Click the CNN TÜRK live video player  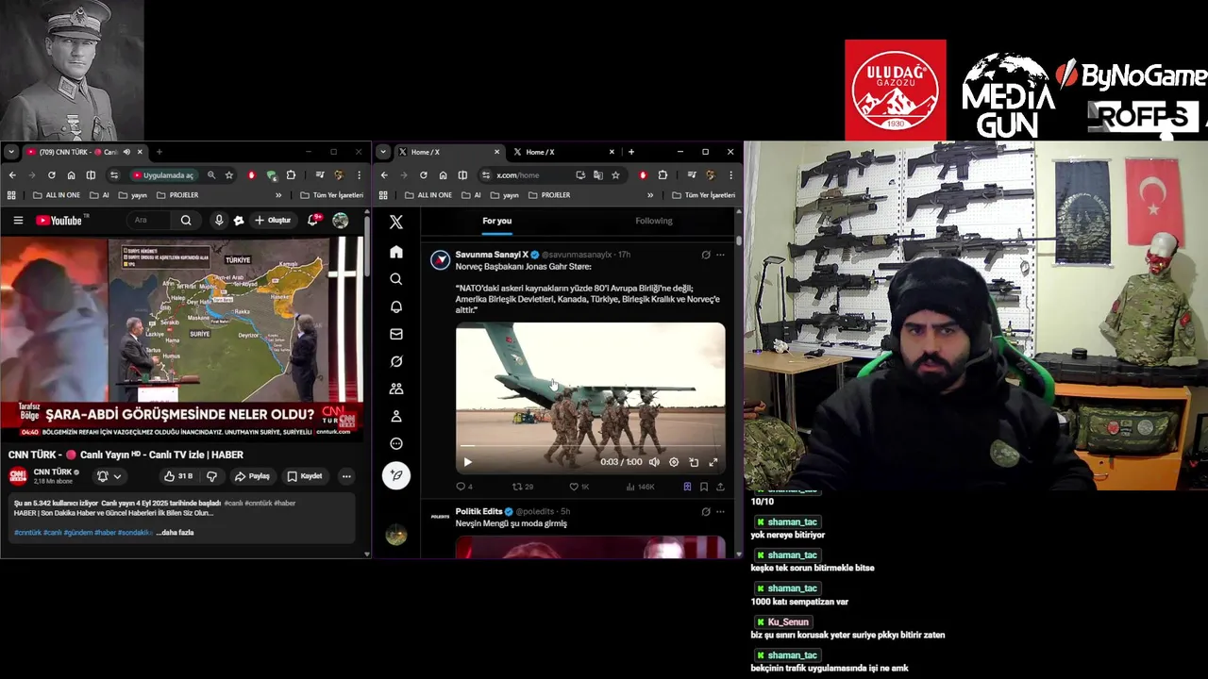(181, 338)
